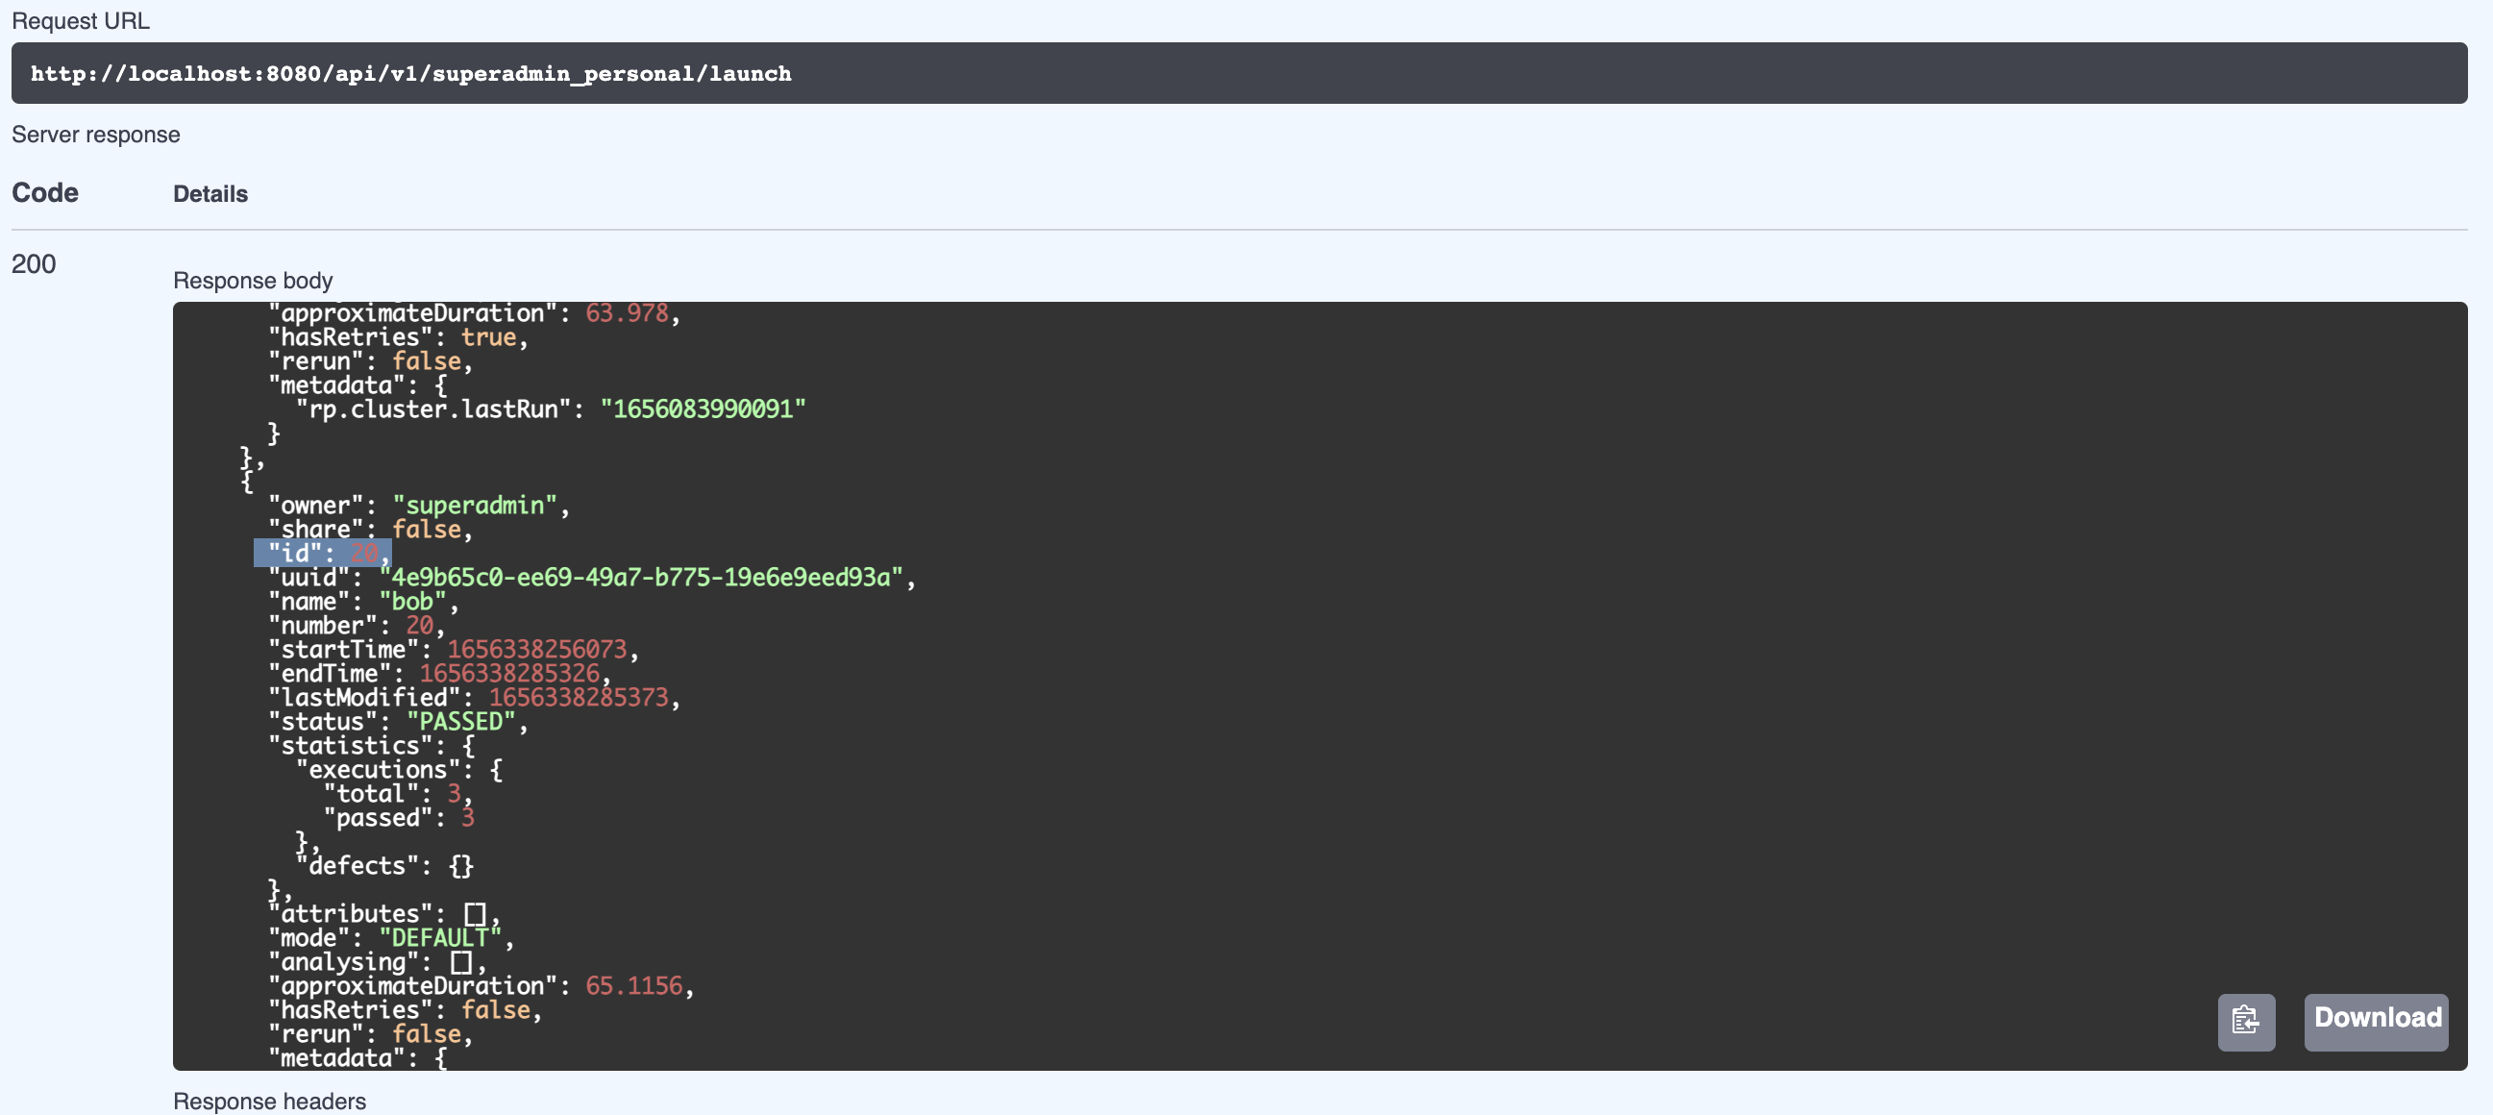This screenshot has width=2493, height=1115.
Task: Click the status "PASSED" value
Action: coord(460,721)
